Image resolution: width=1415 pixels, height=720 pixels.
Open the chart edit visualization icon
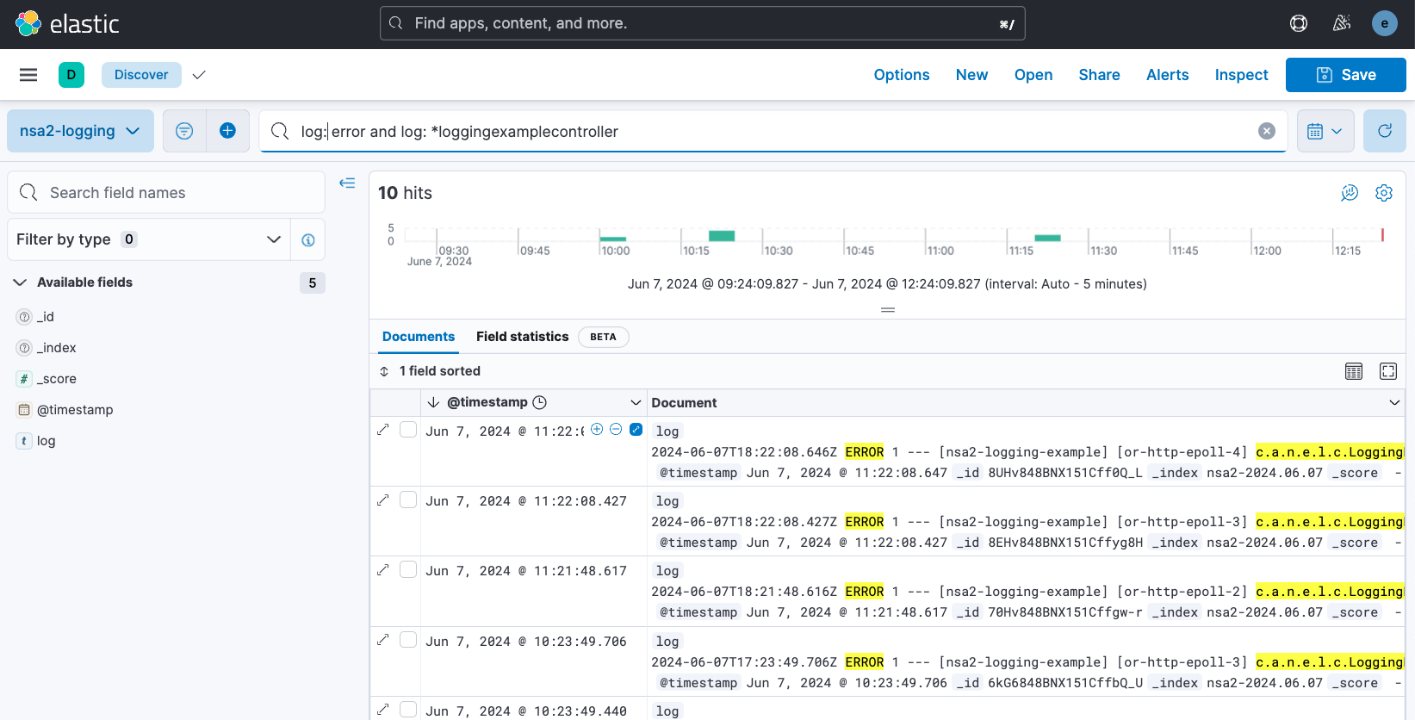(1350, 193)
